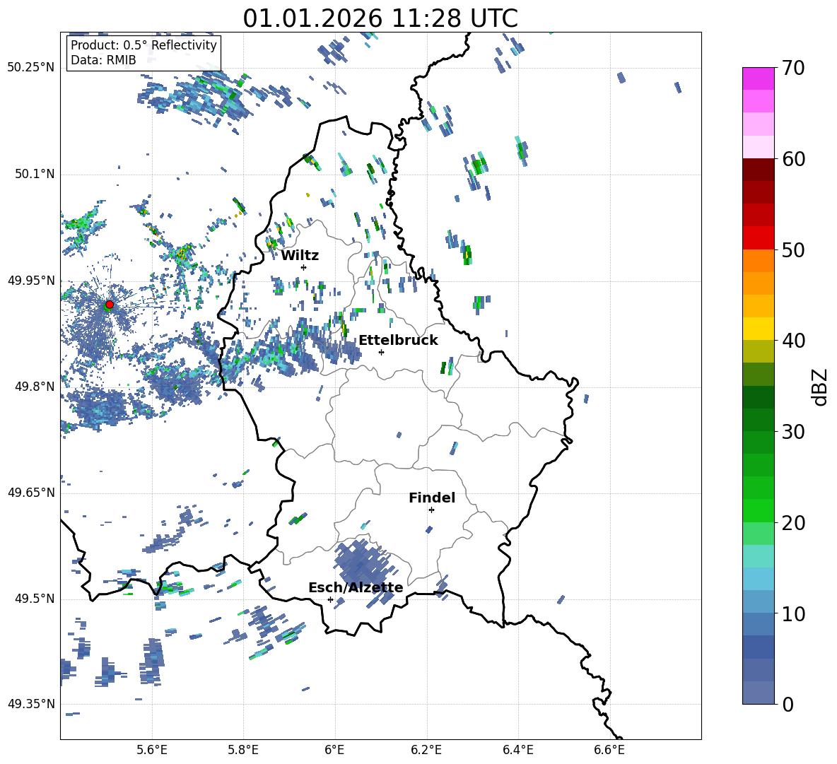The image size is (837, 764).
Task: Click the colorbar tick label 50
Action: coord(794,249)
